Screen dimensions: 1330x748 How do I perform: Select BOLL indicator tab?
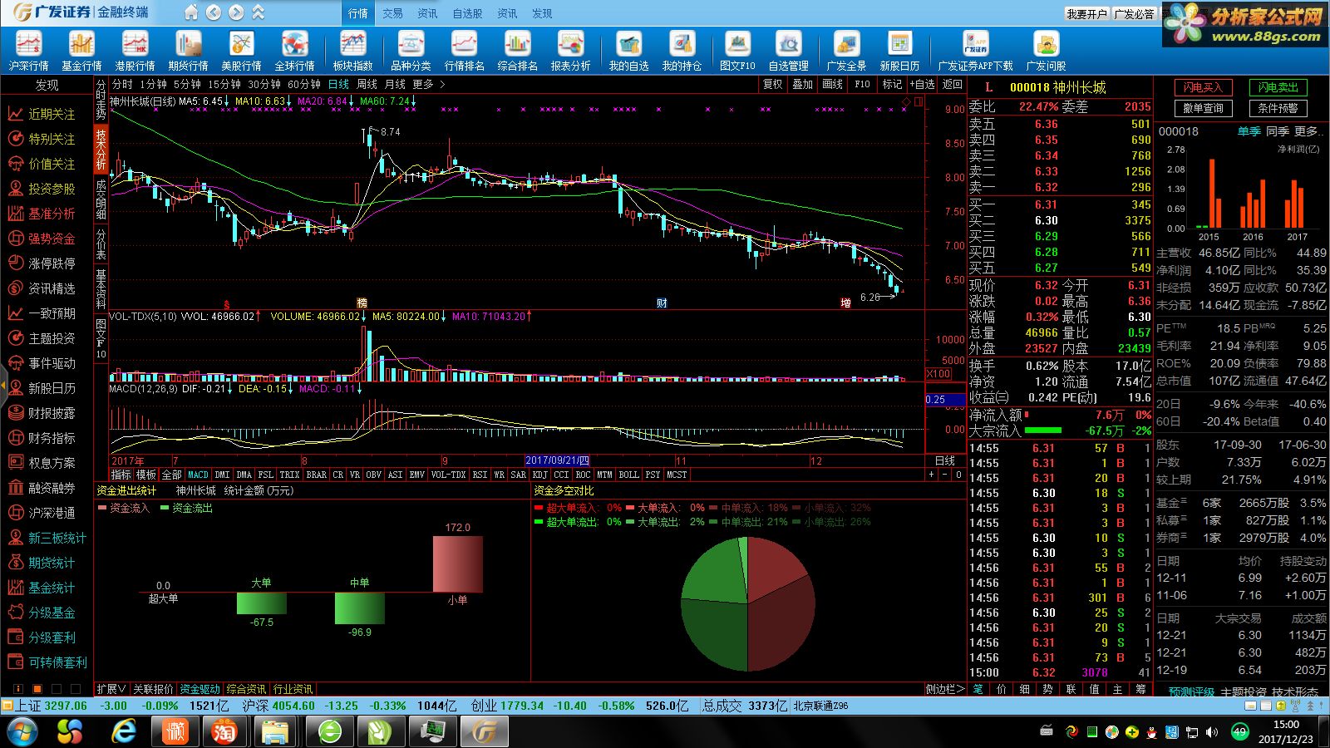coord(628,475)
